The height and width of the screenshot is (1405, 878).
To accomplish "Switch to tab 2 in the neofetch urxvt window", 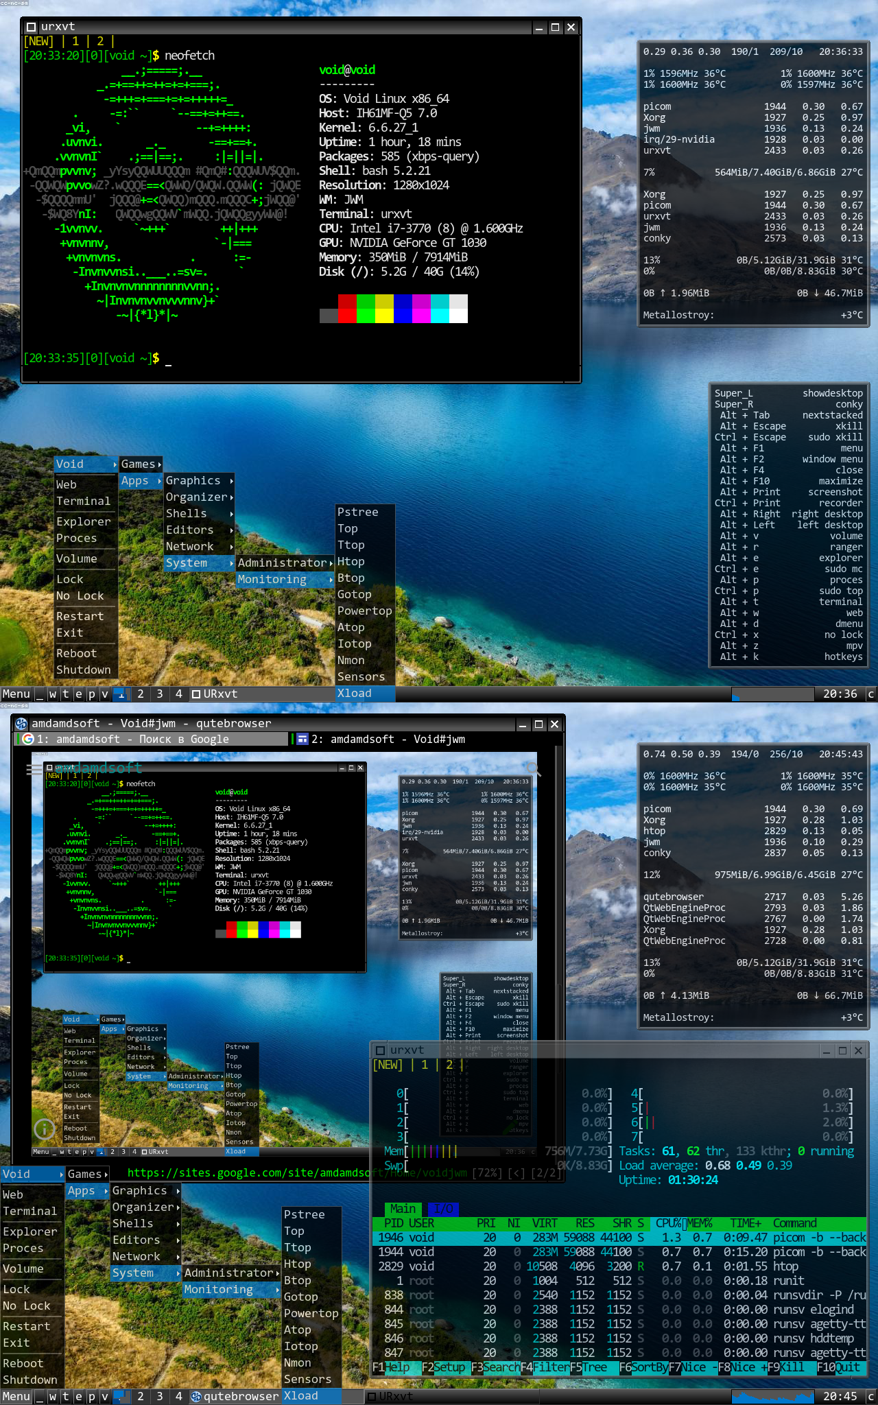I will [100, 41].
